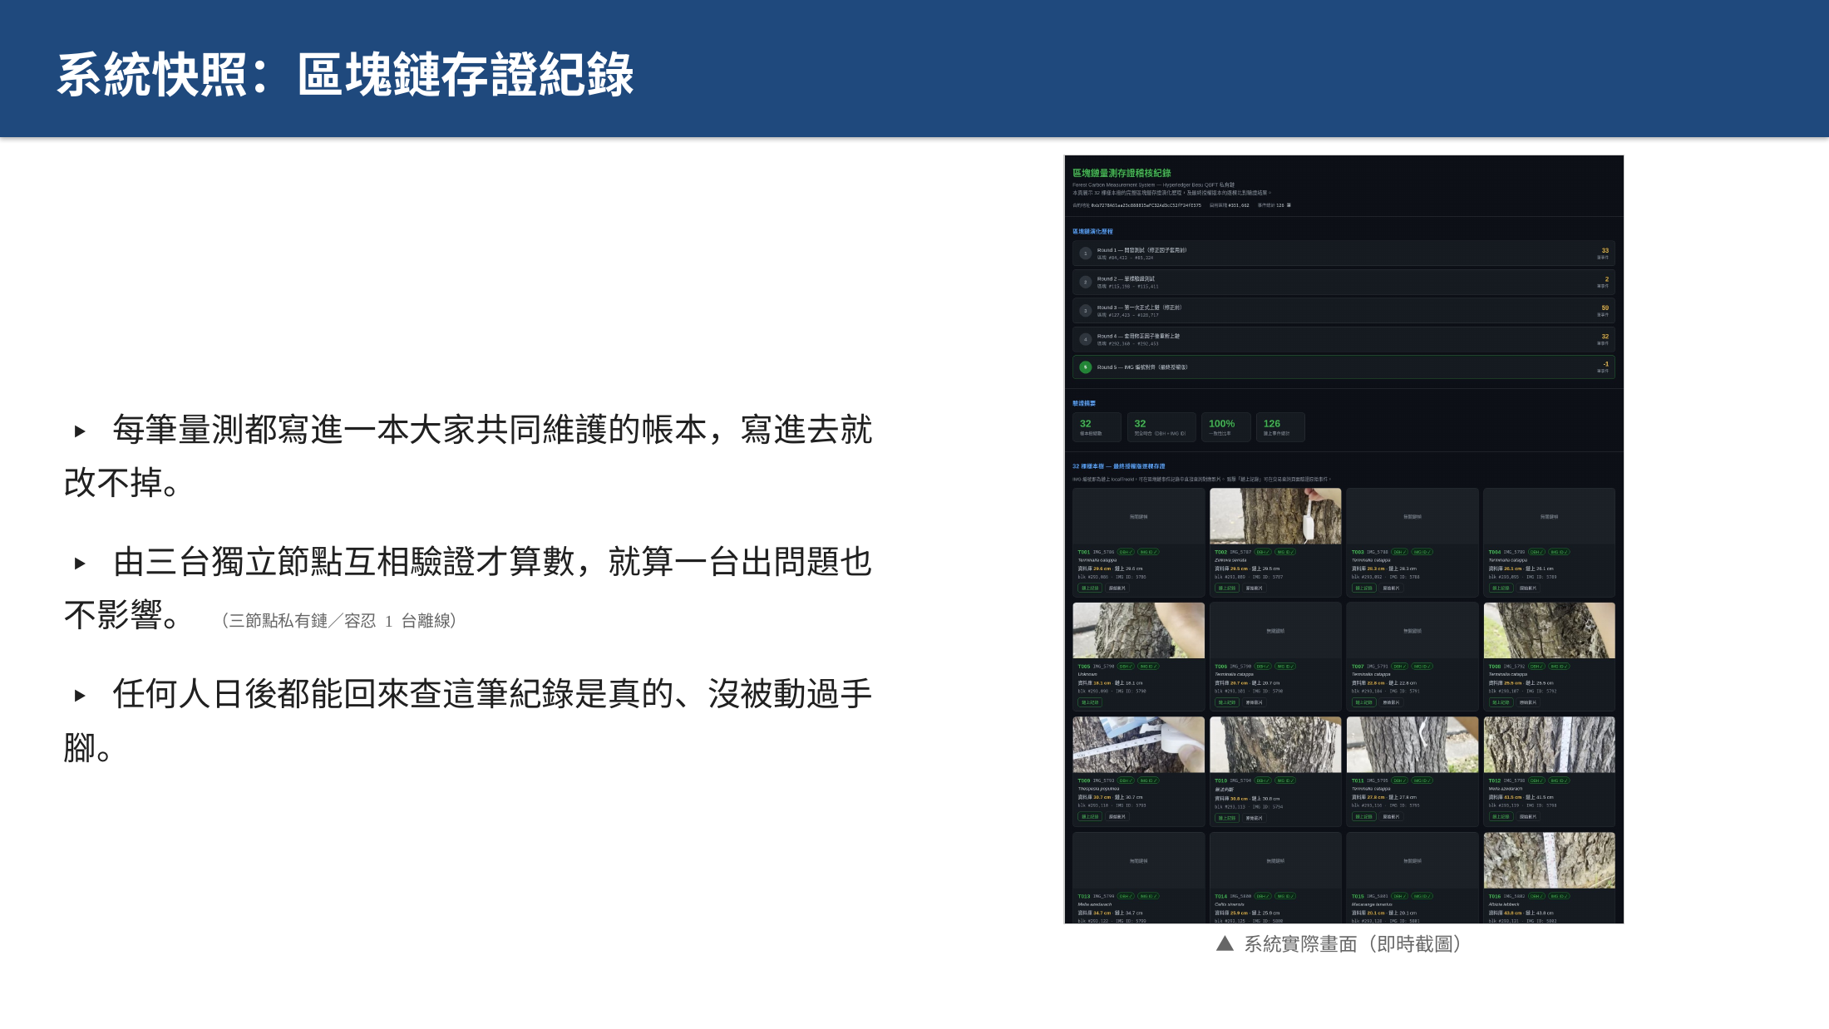Open the green on-chain record button on card T003

pyautogui.click(x=1364, y=588)
